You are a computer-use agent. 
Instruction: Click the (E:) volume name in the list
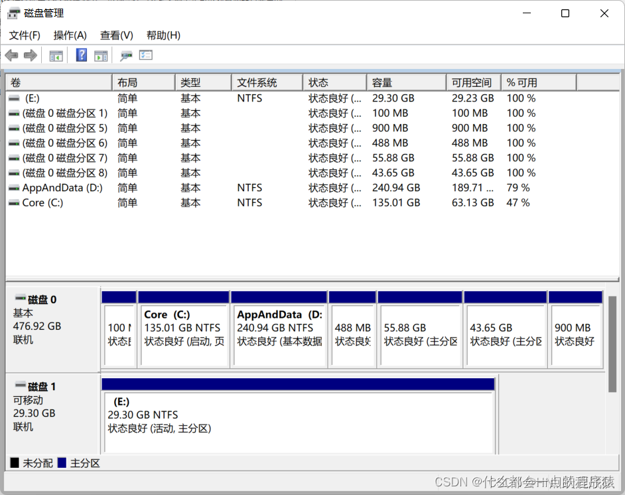point(33,98)
